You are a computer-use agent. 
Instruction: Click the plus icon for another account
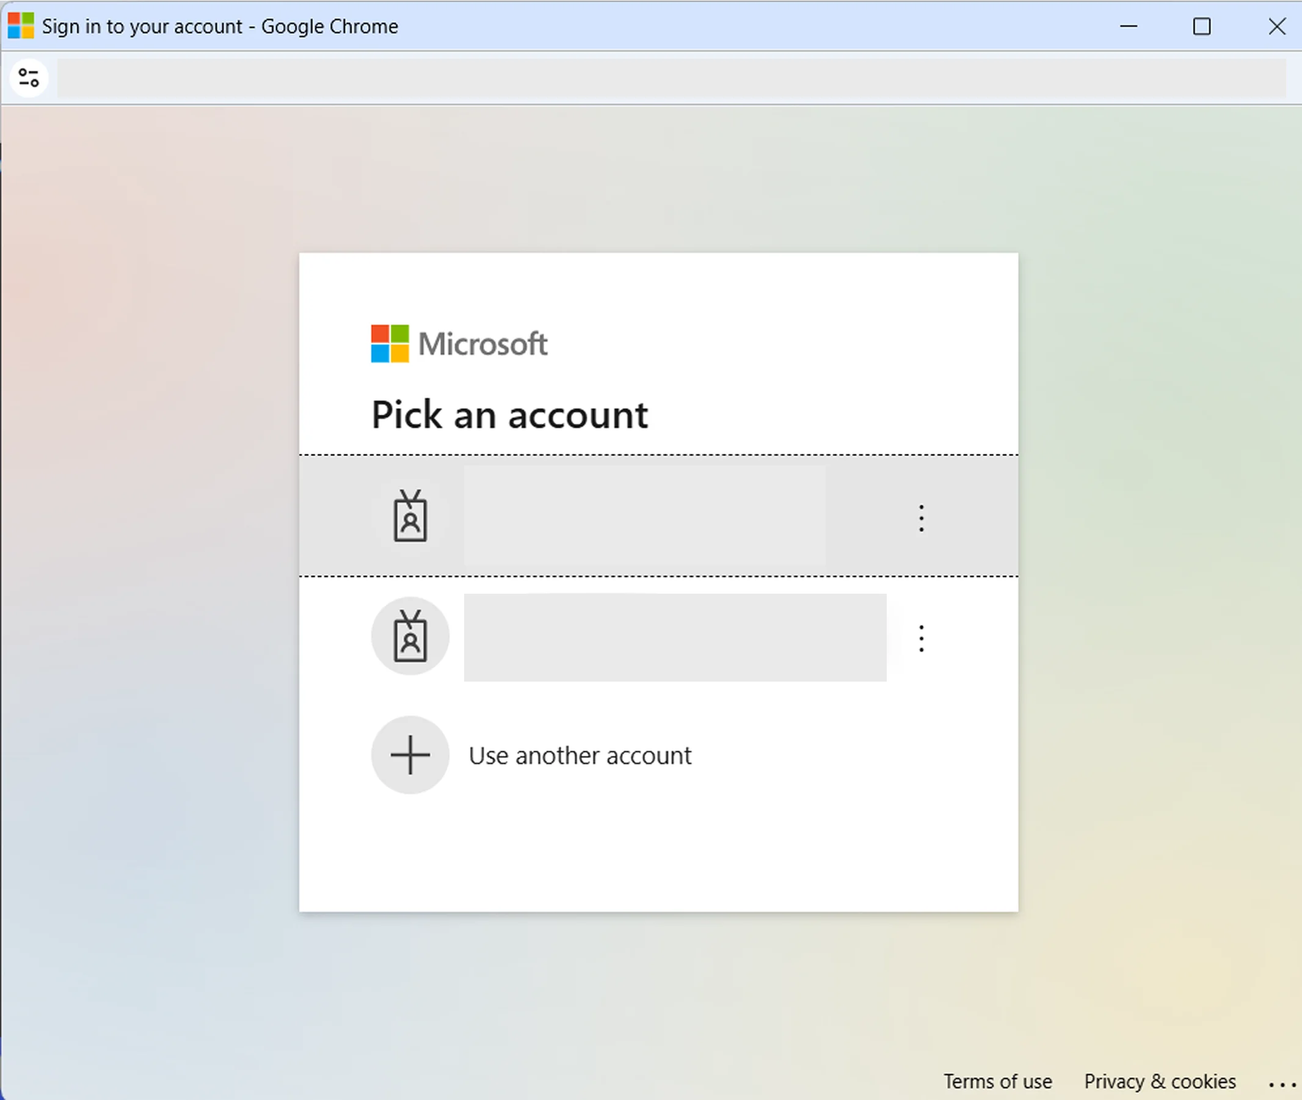click(x=410, y=754)
